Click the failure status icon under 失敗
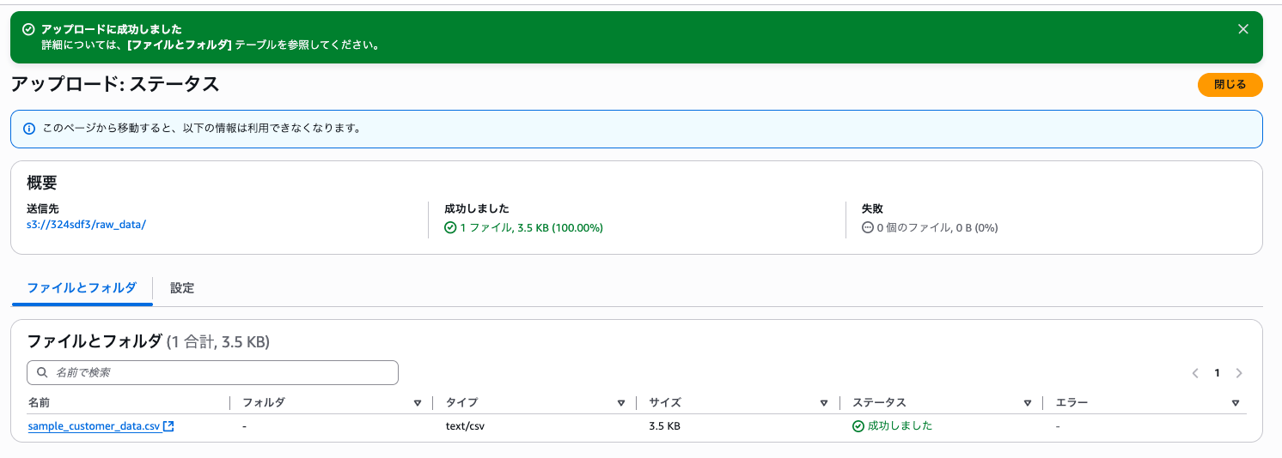This screenshot has width=1282, height=458. (868, 228)
